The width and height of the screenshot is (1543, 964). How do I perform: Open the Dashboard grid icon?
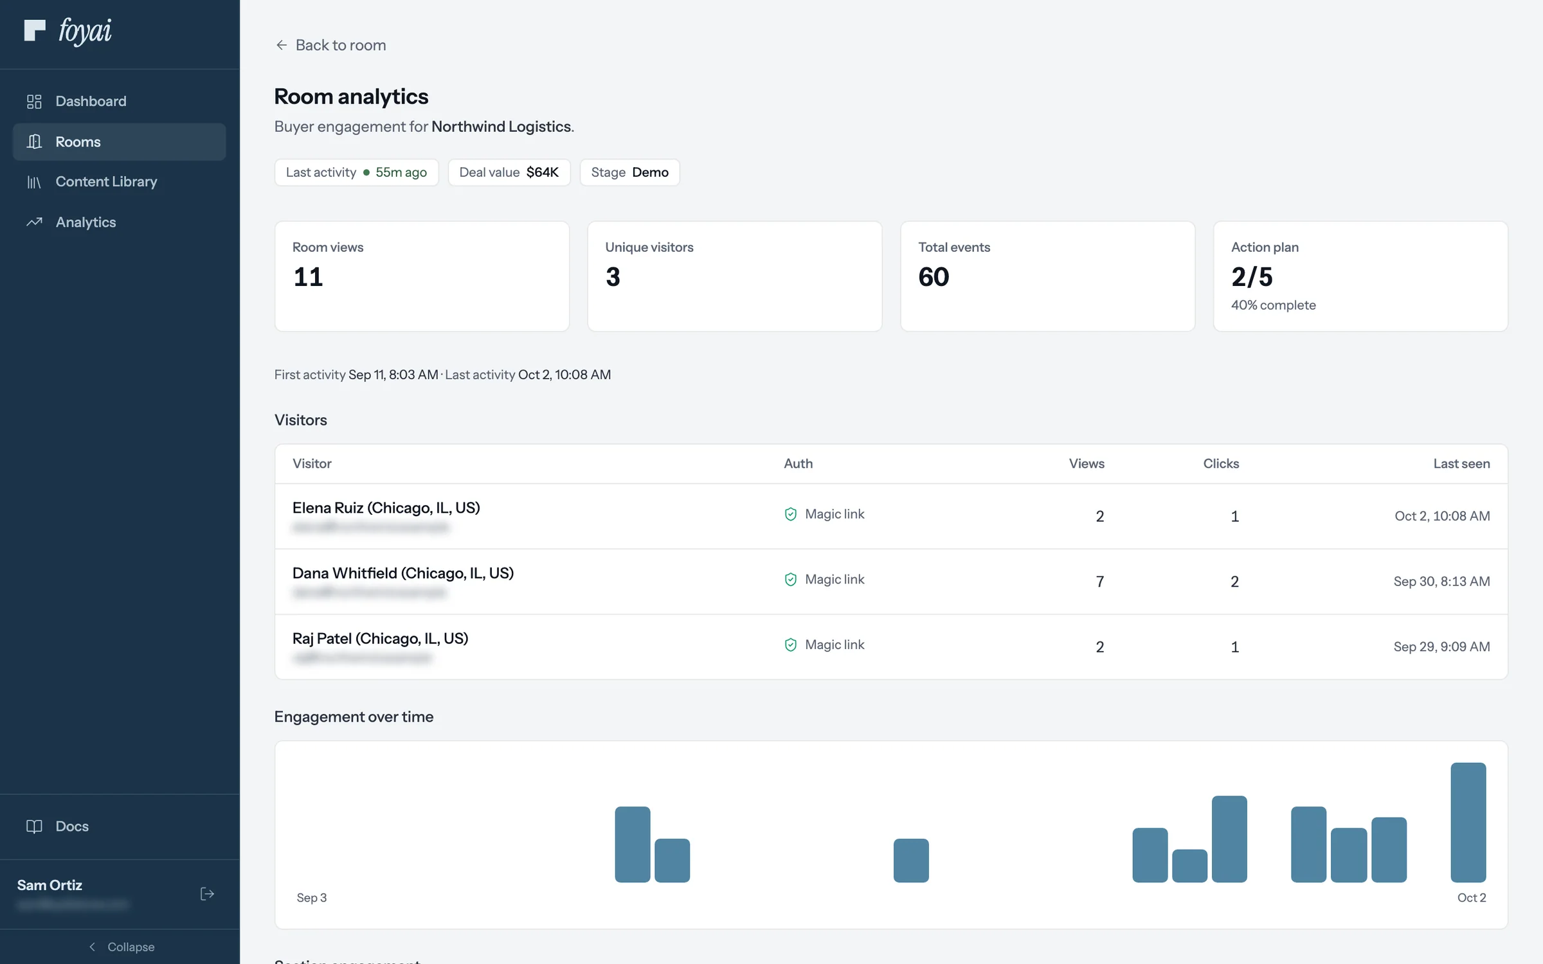pos(34,101)
